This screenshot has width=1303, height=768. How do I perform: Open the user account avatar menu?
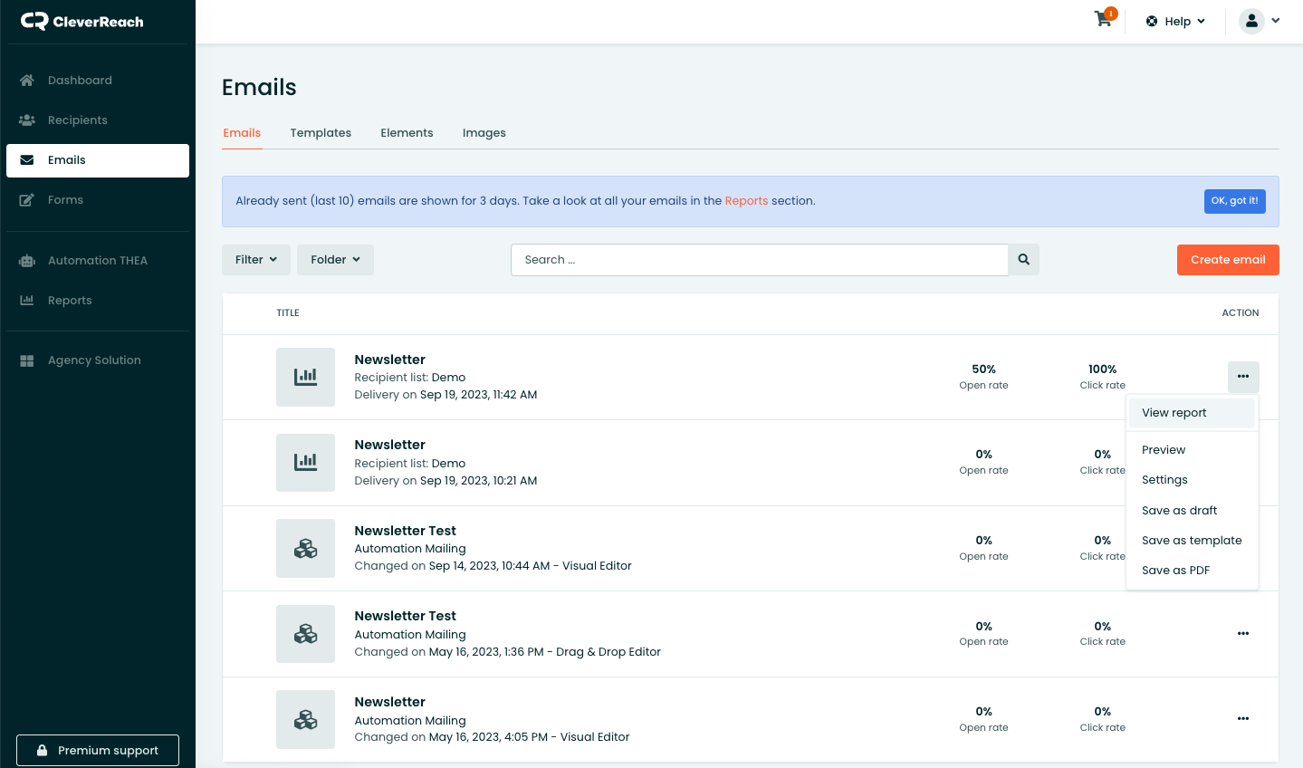(x=1251, y=21)
